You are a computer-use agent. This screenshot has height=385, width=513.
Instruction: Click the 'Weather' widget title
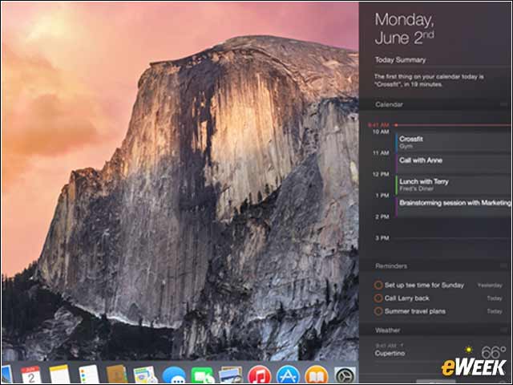coord(388,330)
